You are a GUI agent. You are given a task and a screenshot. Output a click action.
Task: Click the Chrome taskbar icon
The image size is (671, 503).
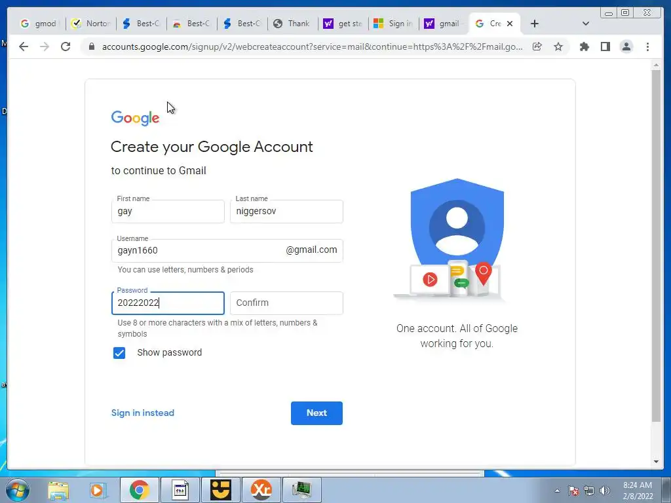[x=140, y=490]
